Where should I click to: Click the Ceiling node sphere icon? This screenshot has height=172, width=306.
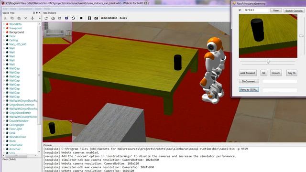[x=7, y=40]
